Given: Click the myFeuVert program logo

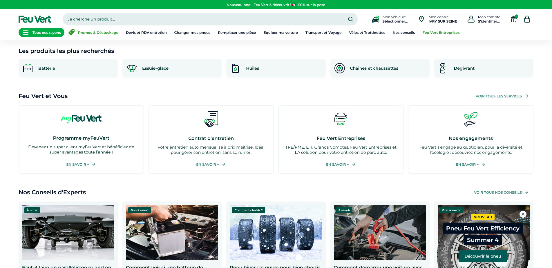Looking at the screenshot, I should coord(81,119).
